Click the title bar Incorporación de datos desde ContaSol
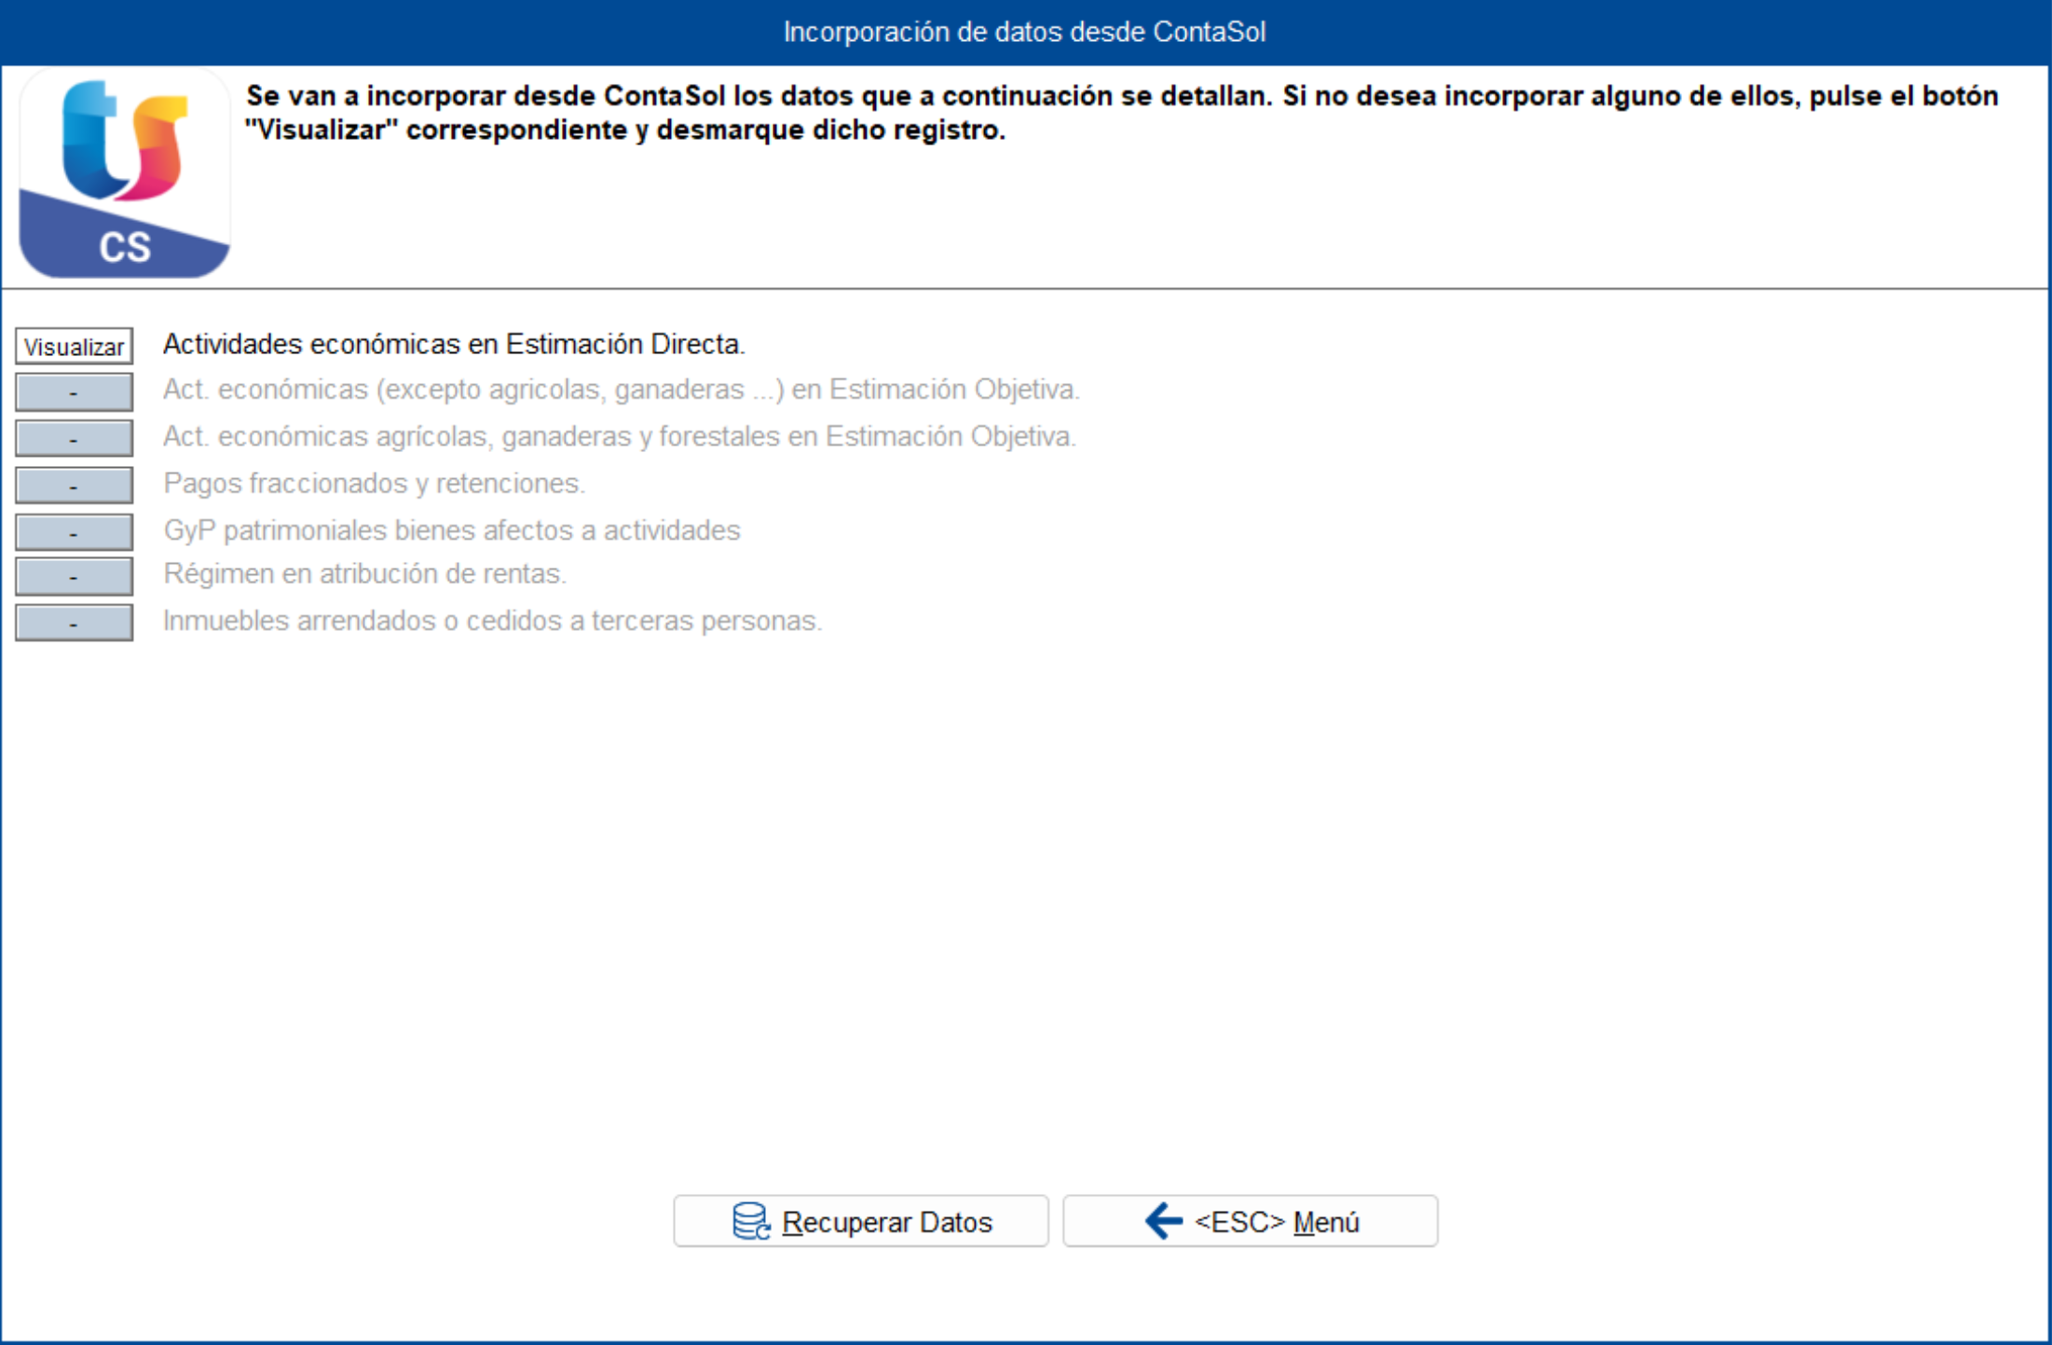2052x1345 pixels. 1025,32
